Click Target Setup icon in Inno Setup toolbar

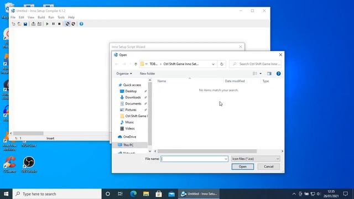click(x=67, y=24)
